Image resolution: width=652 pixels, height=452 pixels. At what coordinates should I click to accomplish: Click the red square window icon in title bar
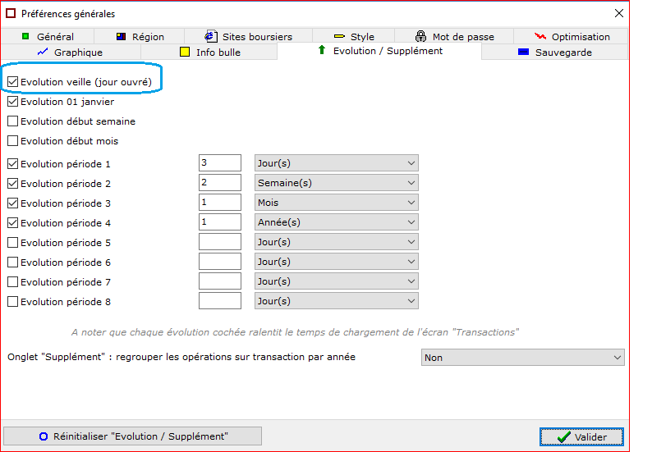11,13
